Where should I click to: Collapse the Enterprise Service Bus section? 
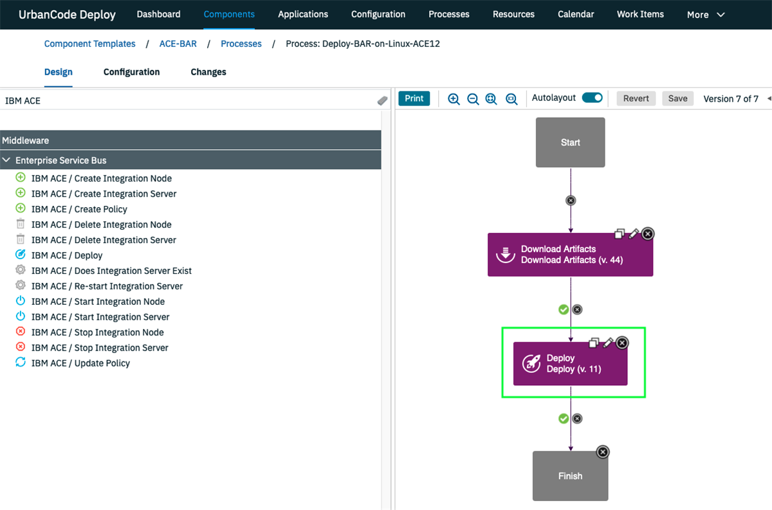7,160
